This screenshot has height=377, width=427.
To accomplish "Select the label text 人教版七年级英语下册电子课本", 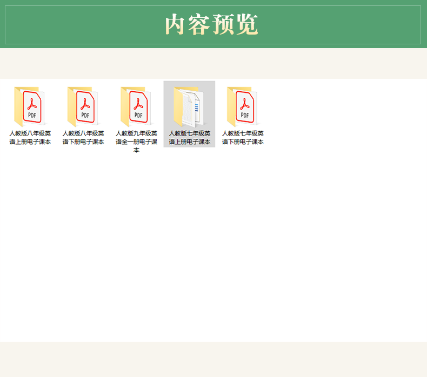I will (243, 138).
